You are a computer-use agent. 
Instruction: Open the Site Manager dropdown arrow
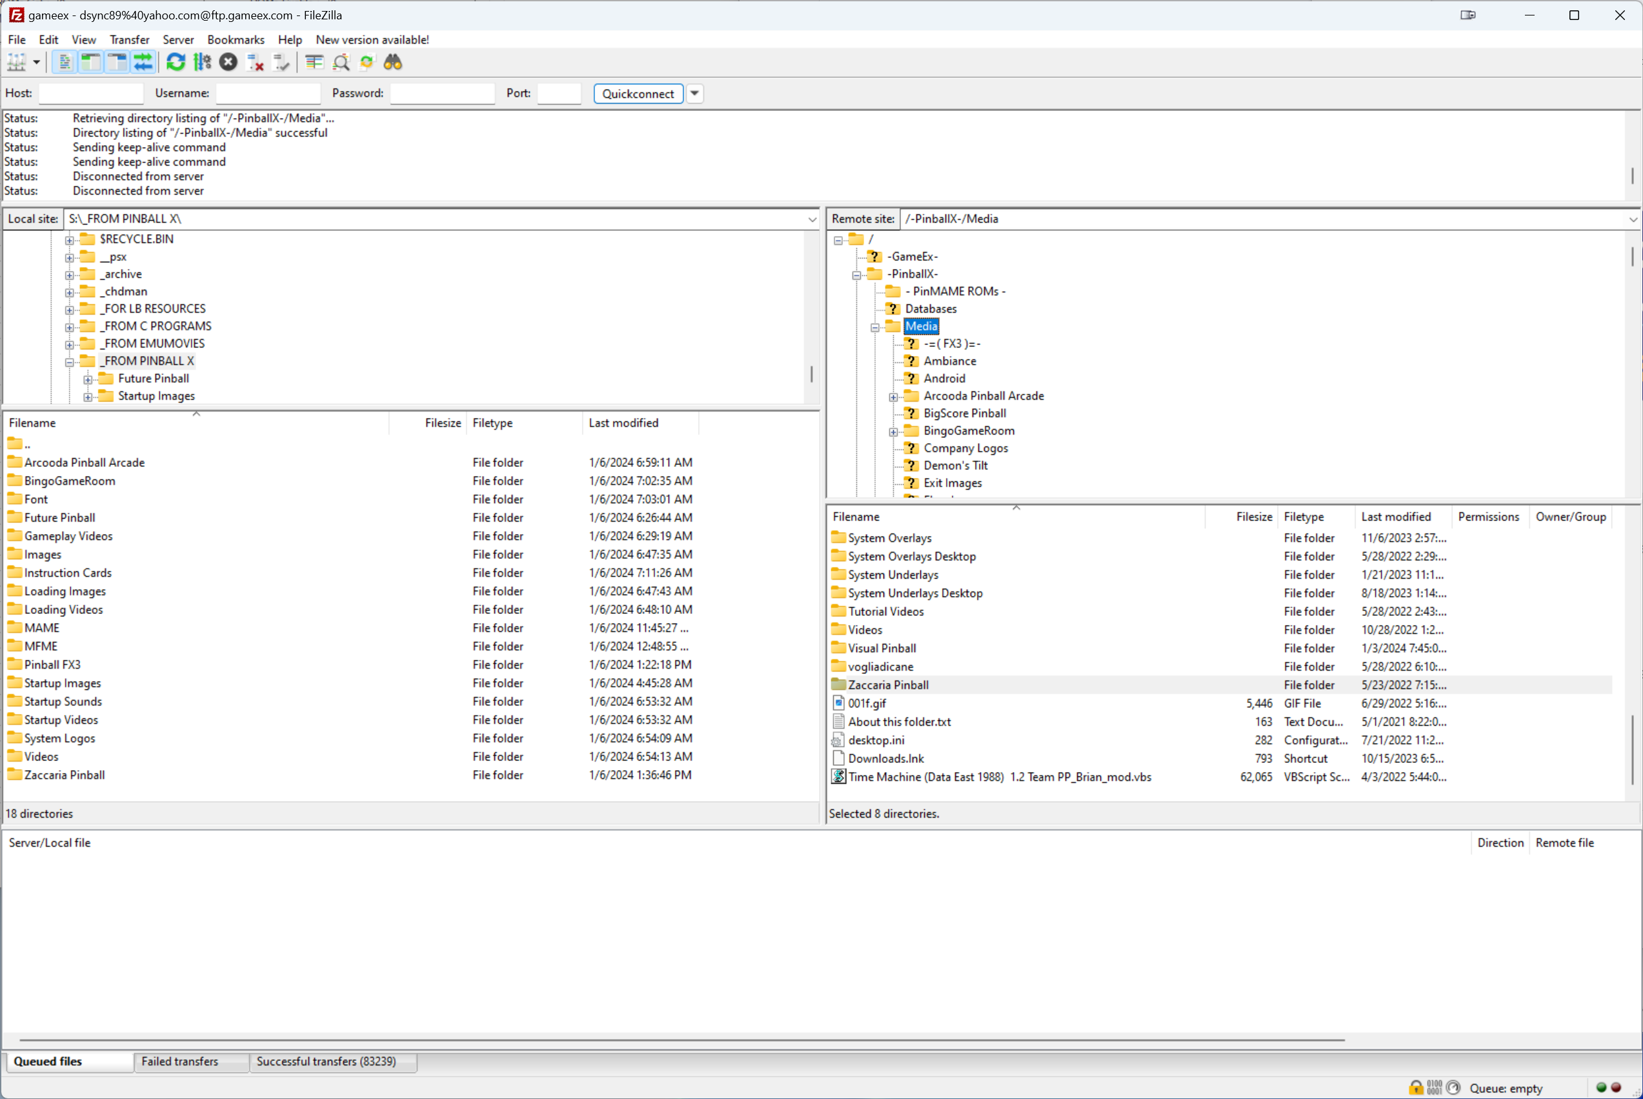(x=37, y=63)
